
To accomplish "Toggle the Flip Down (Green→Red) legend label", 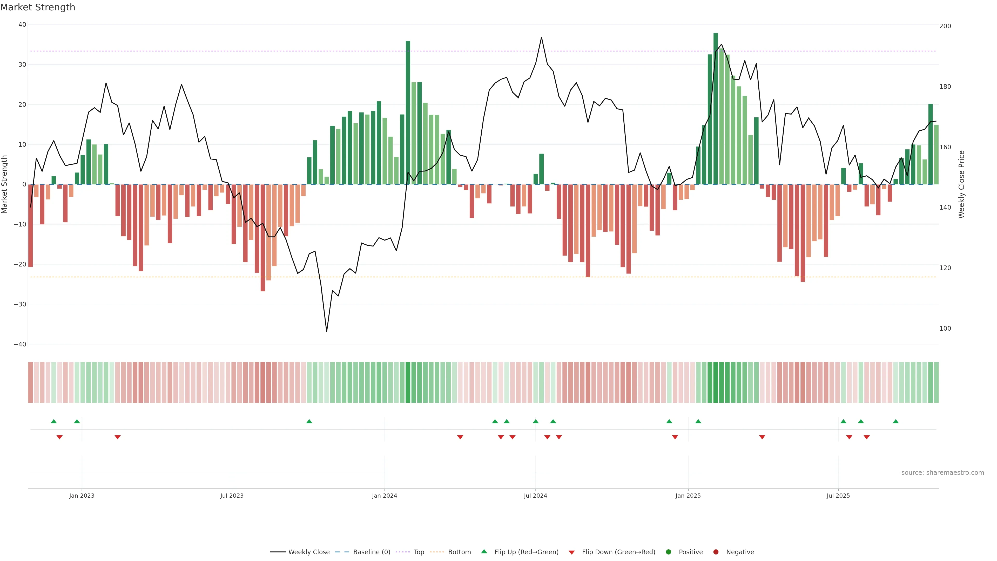I will [x=618, y=552].
